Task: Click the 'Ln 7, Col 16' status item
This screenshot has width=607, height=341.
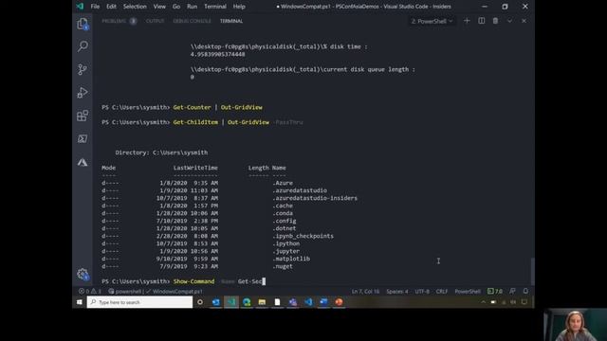Action: click(365, 291)
